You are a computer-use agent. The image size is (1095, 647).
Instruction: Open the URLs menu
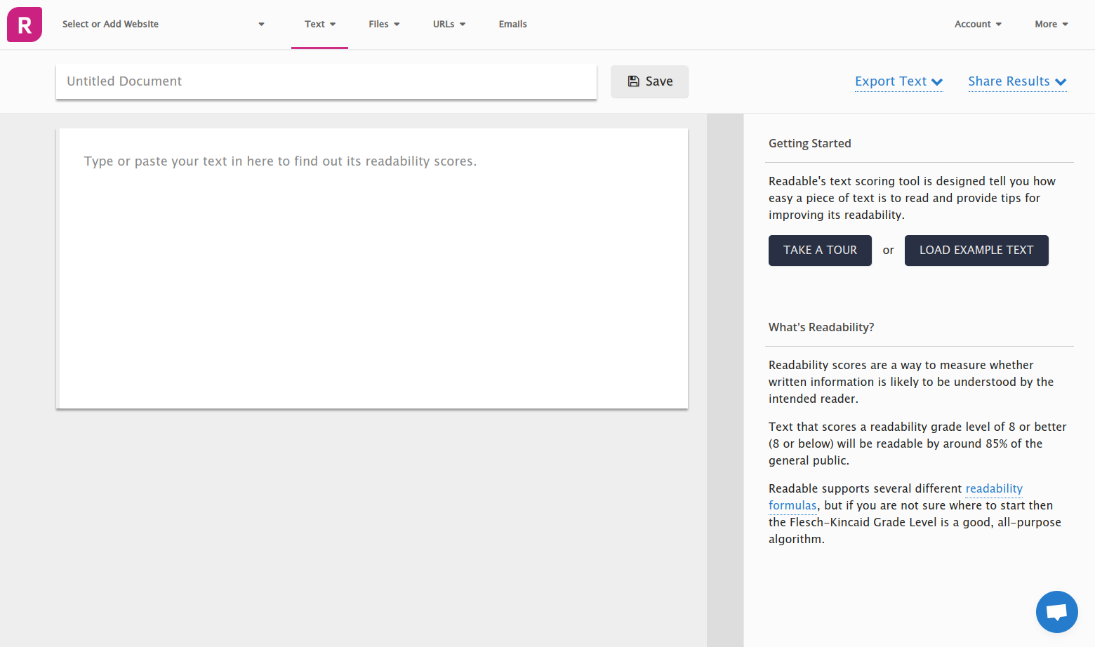coord(449,25)
